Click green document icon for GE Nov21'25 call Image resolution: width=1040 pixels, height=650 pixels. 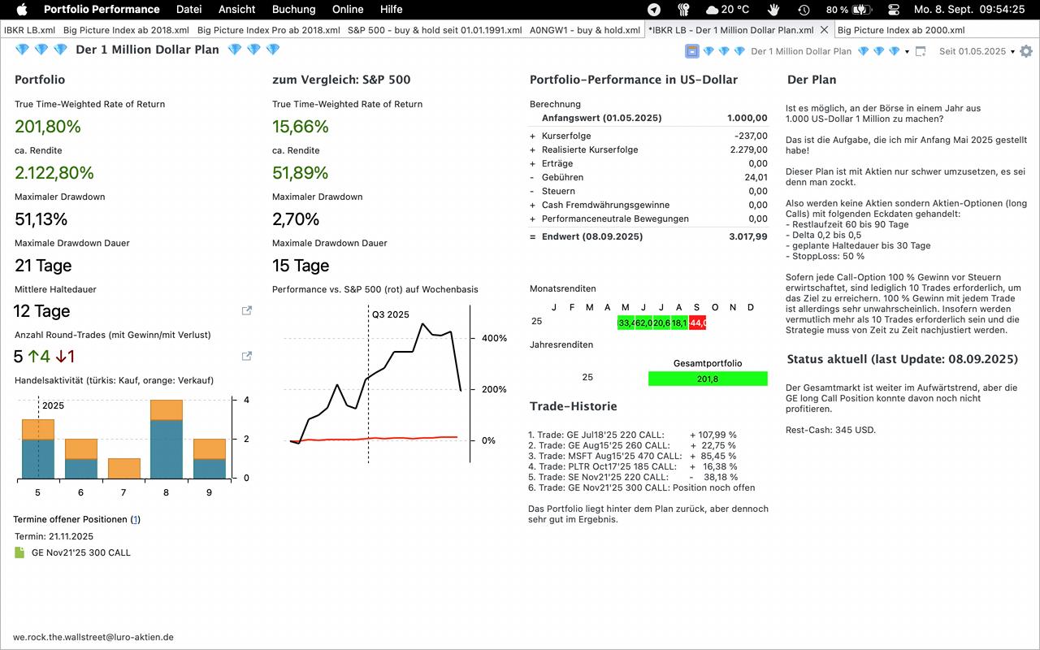click(20, 552)
